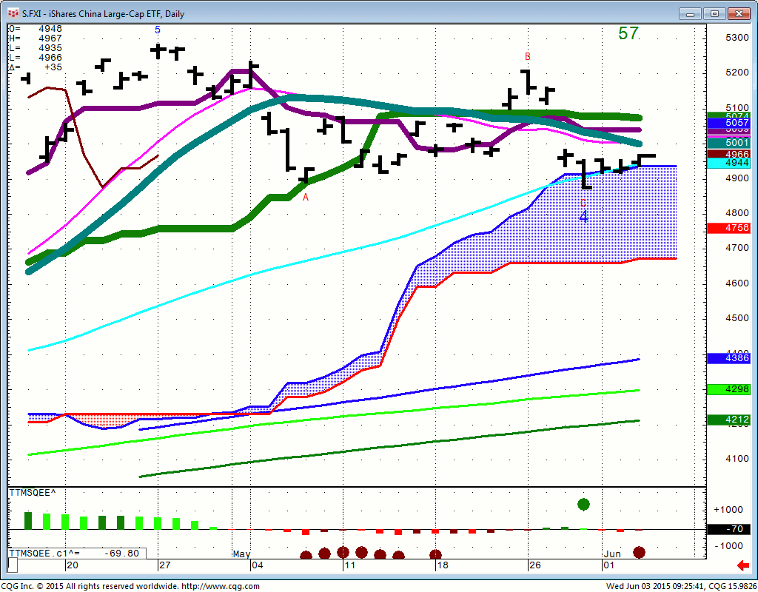Select the cyan 4944 price label
758x592 pixels.
coord(728,164)
